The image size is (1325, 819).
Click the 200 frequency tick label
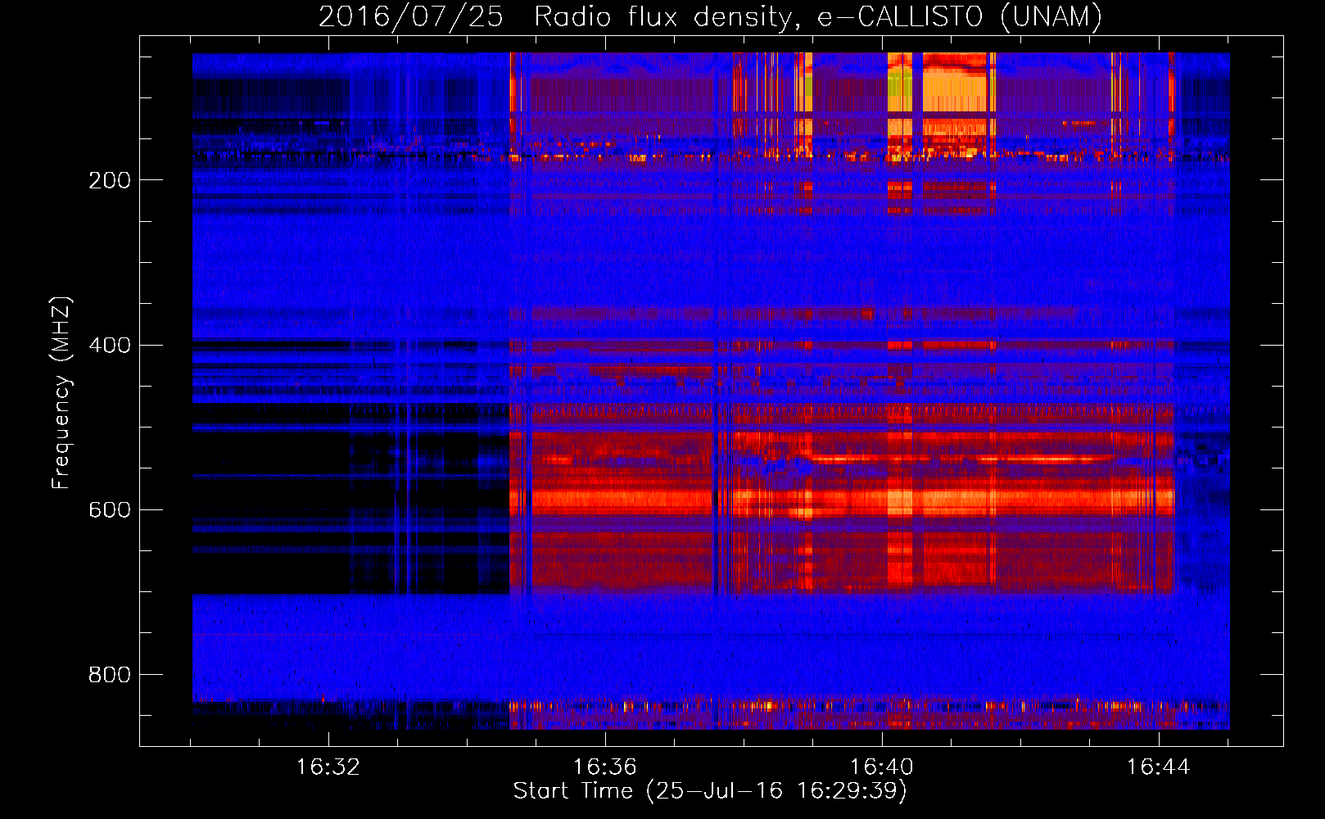110,180
